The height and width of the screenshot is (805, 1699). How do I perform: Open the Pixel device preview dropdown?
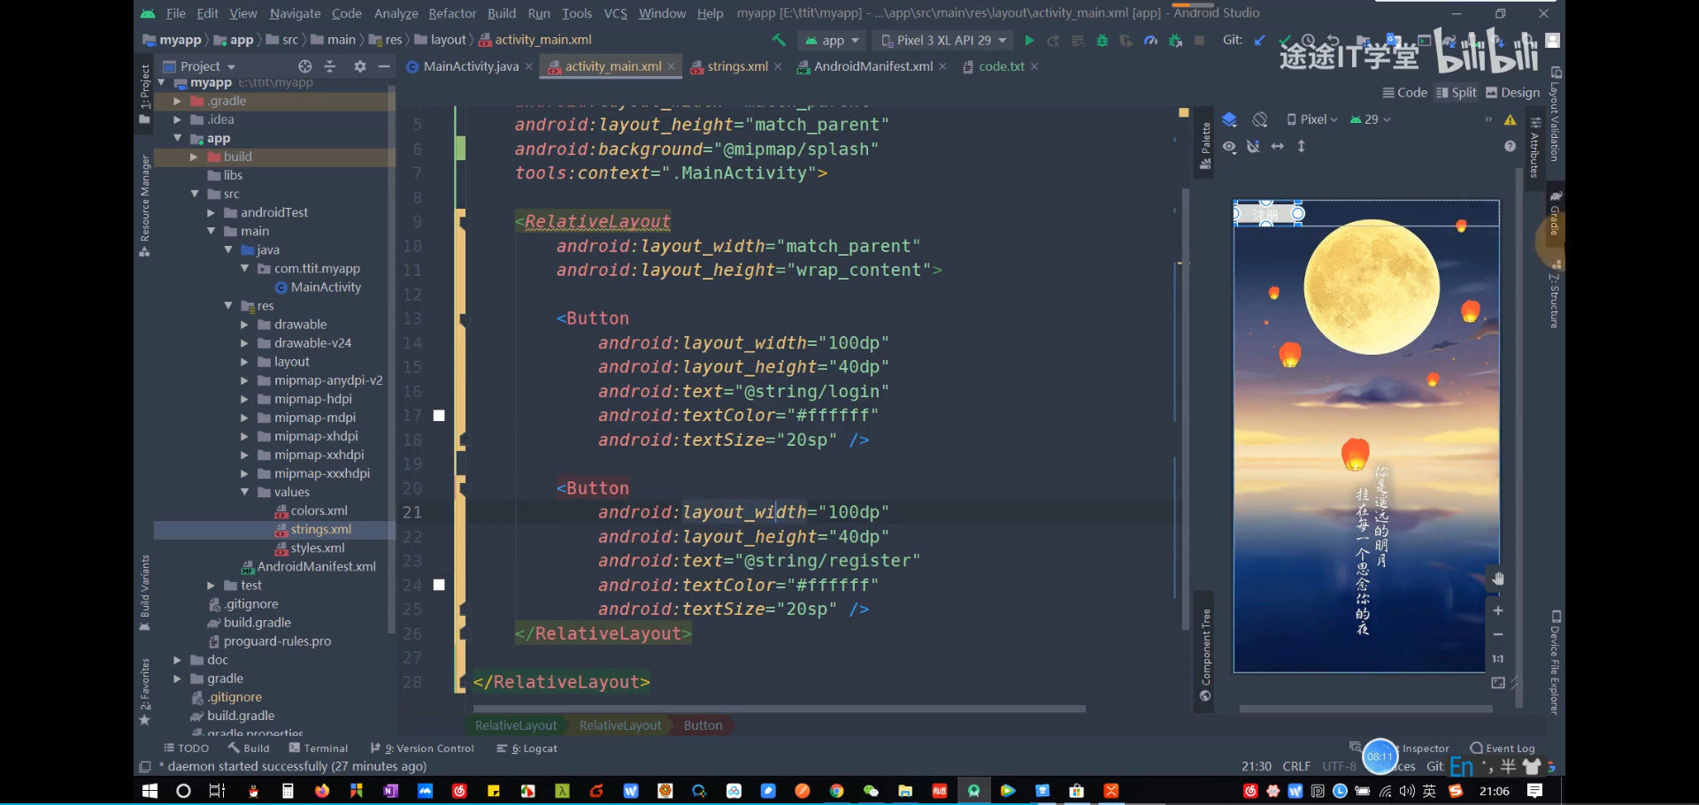click(x=1312, y=119)
